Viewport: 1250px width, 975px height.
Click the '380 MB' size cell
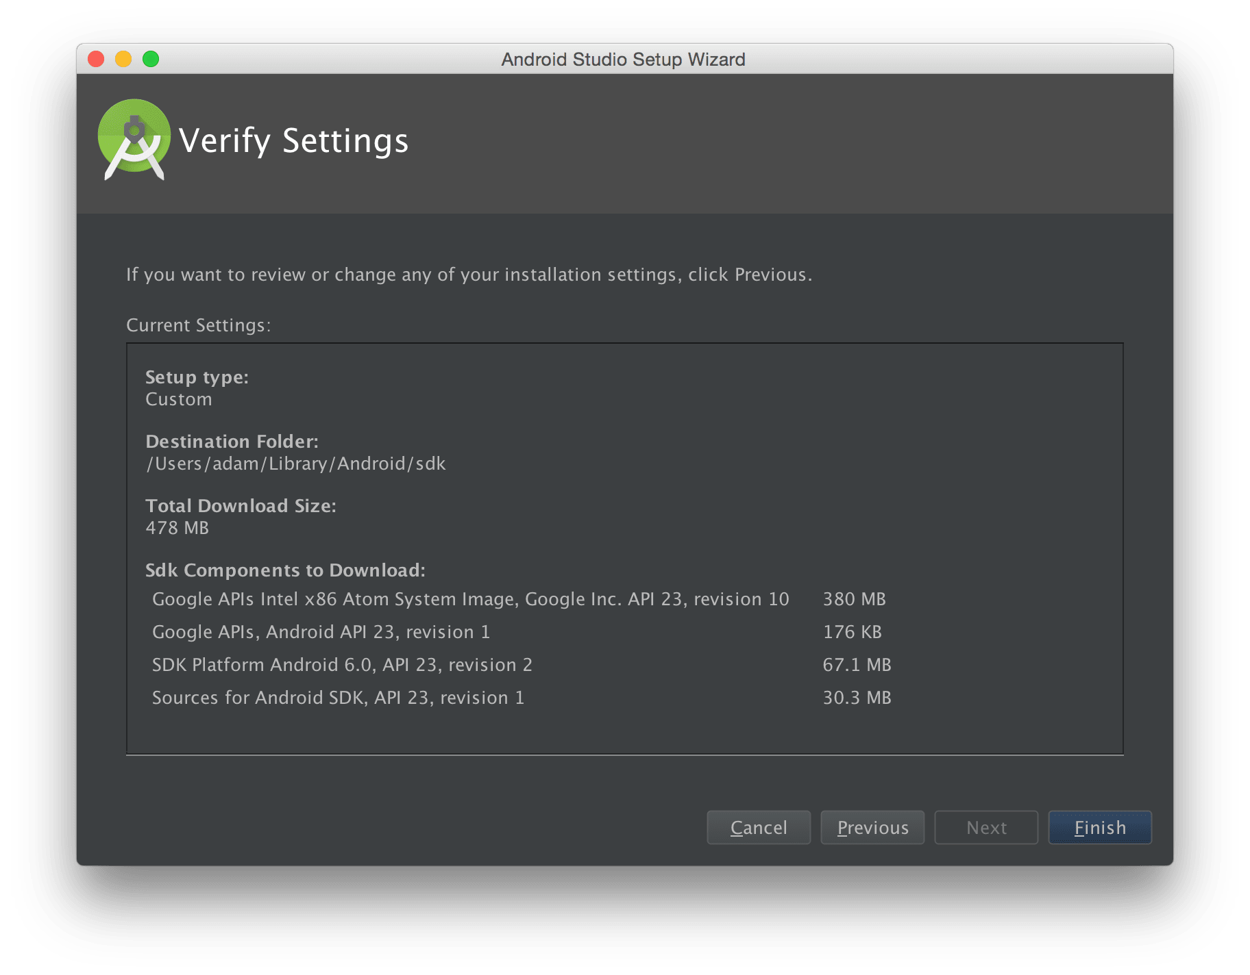(x=854, y=599)
